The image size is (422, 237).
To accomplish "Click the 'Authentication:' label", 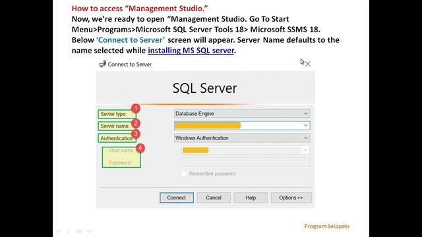I will [x=117, y=138].
